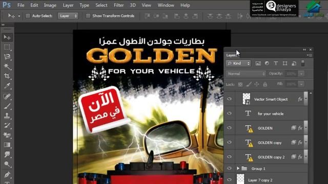328x184 pixels.
Task: Click Lock all padlock icon
Action: (x=265, y=84)
